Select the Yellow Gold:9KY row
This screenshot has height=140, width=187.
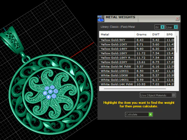tap(137, 40)
